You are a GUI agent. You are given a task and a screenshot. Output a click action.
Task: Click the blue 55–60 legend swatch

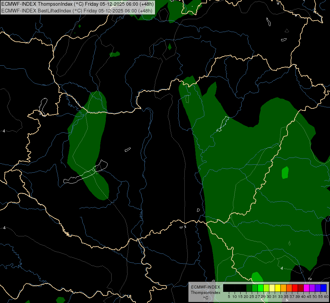(324, 288)
